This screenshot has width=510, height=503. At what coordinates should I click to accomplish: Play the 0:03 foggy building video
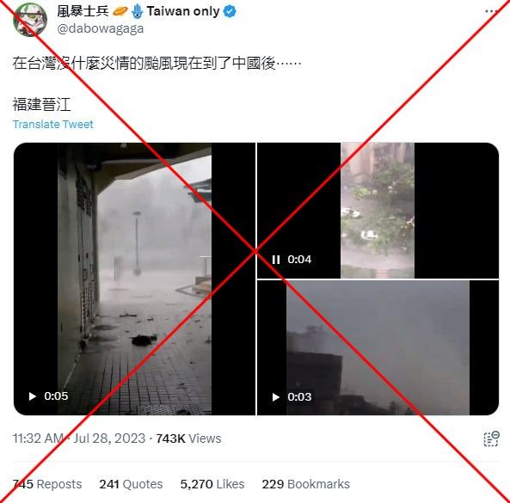(x=275, y=397)
